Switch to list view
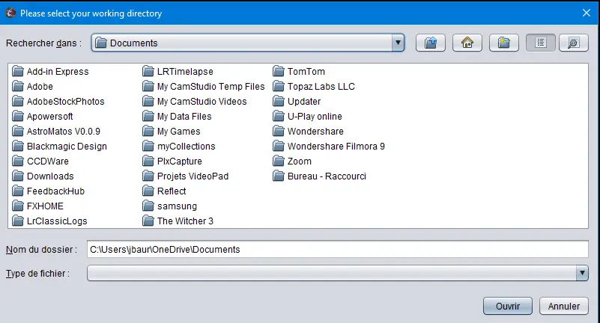The width and height of the screenshot is (600, 323). point(541,43)
